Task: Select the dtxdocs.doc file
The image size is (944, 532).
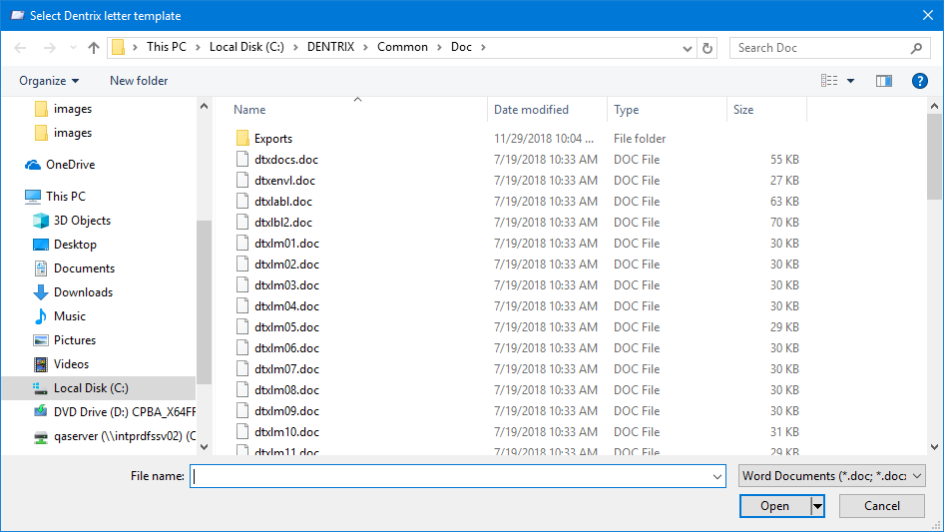Action: click(x=286, y=160)
